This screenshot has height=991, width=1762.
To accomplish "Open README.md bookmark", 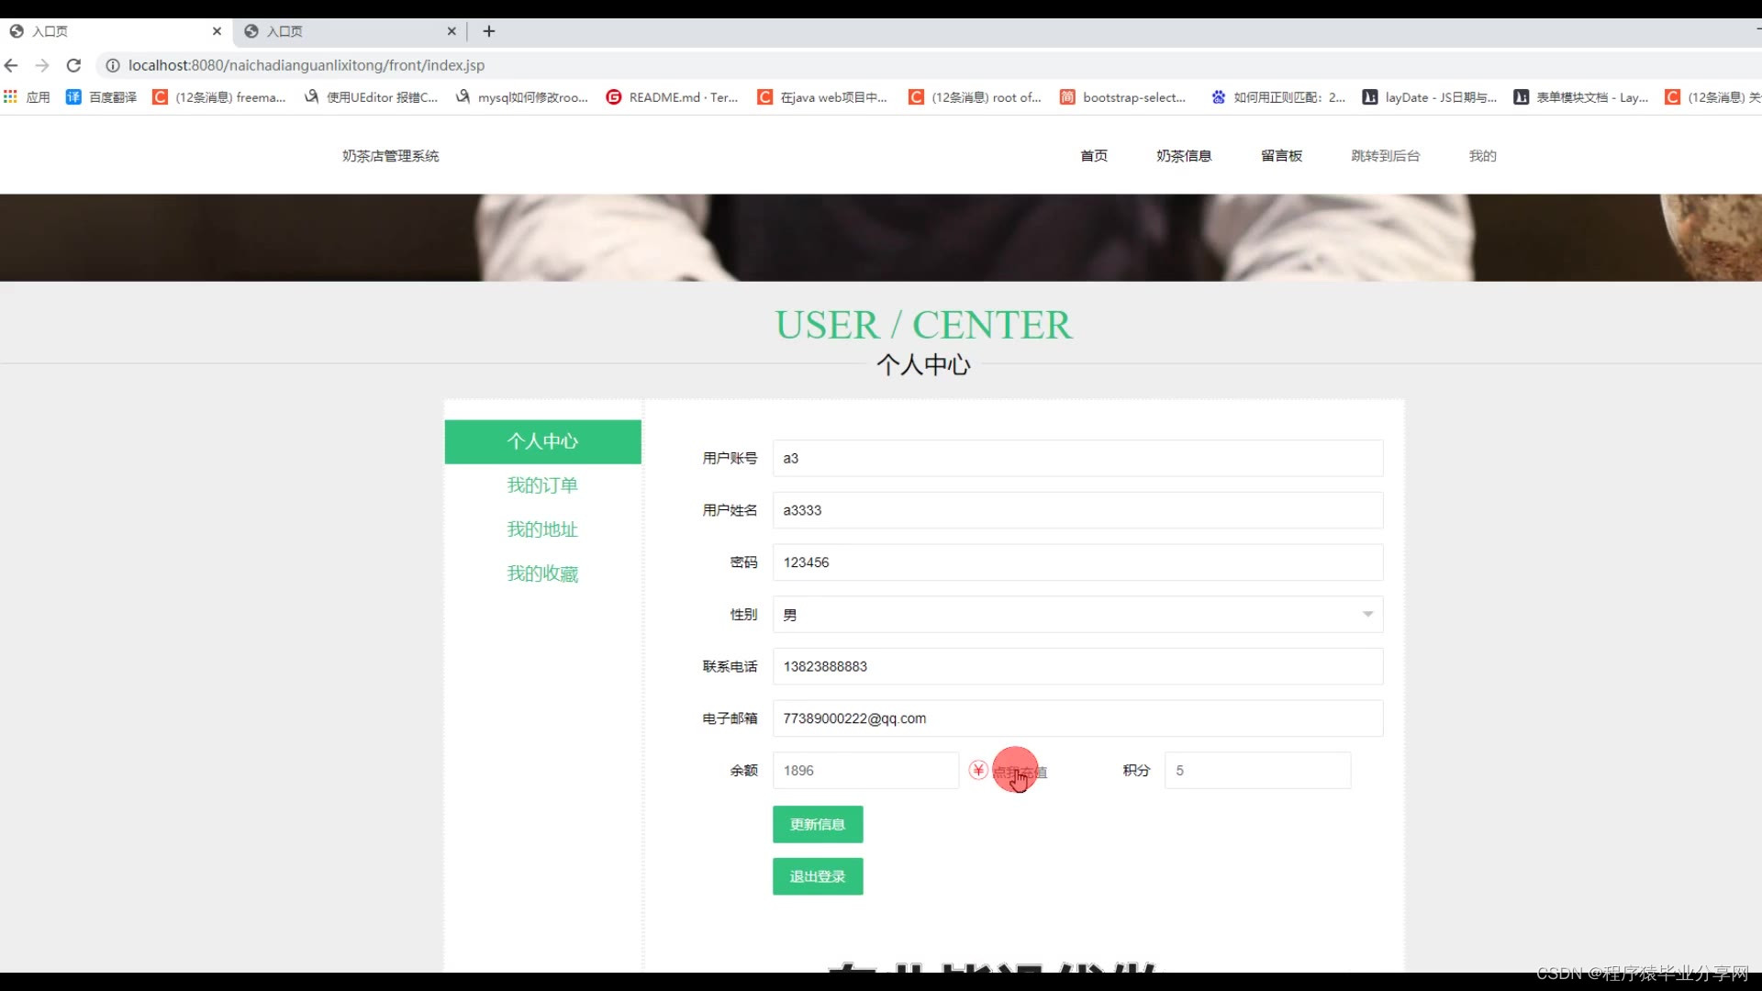I will [x=673, y=96].
